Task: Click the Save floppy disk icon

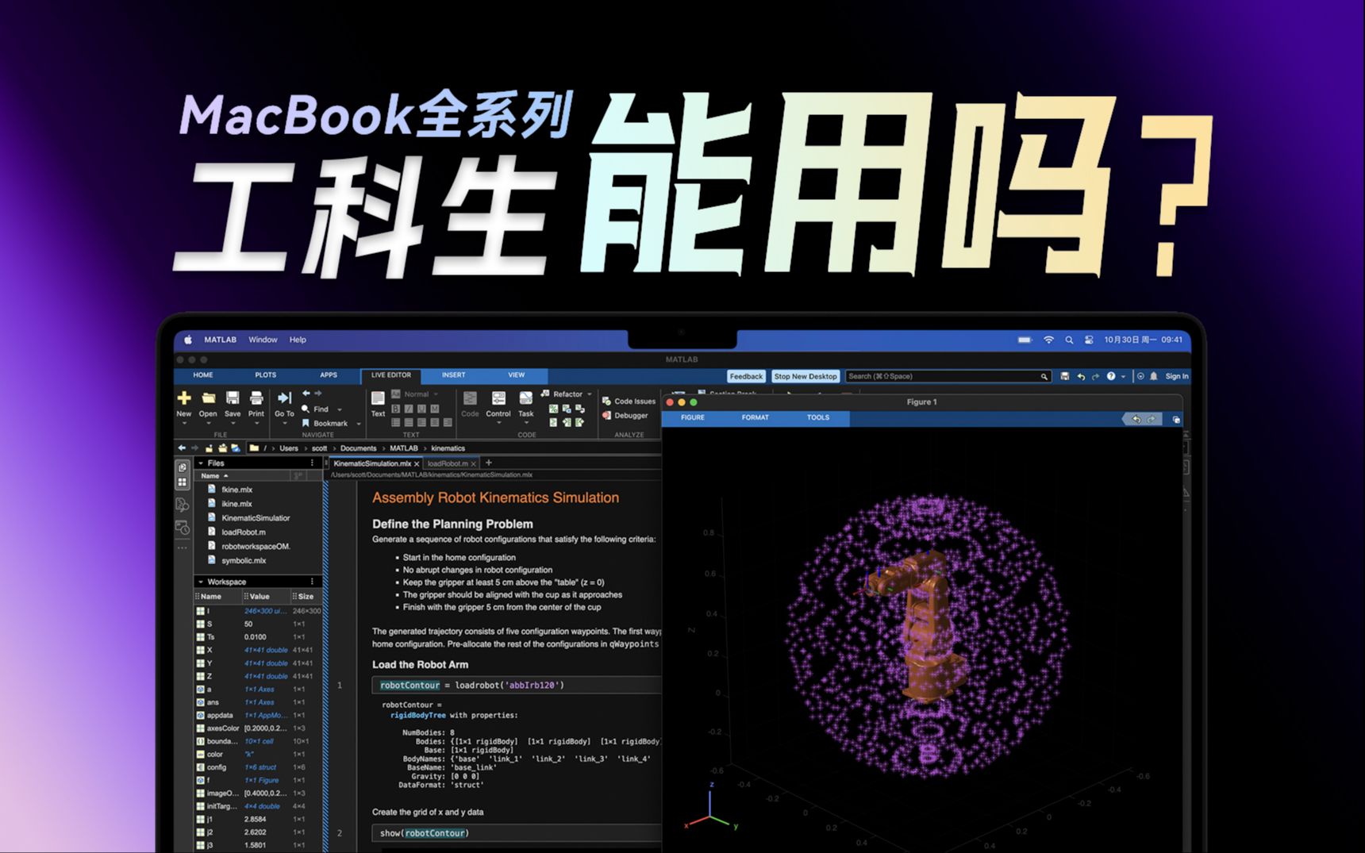Action: click(x=233, y=398)
